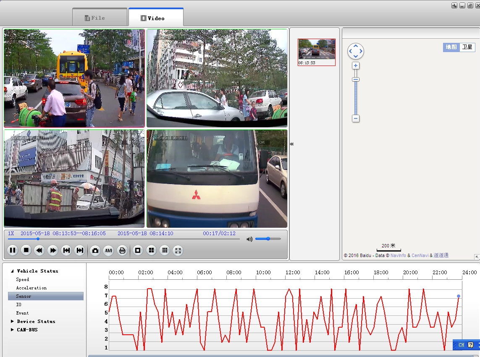Click the print icon

point(122,250)
